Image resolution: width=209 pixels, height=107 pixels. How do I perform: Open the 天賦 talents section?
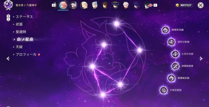(19, 47)
